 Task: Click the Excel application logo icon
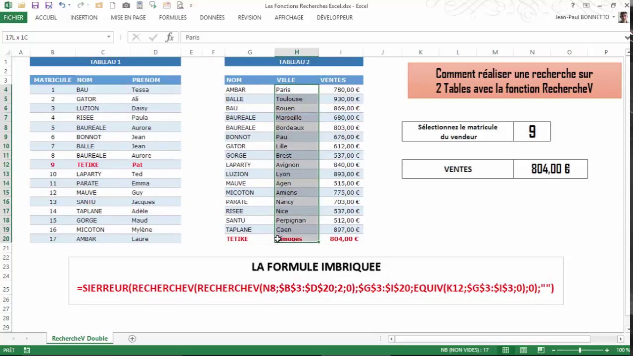coord(8,5)
